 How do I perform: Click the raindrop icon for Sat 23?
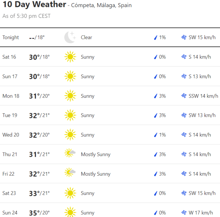[x=155, y=193]
